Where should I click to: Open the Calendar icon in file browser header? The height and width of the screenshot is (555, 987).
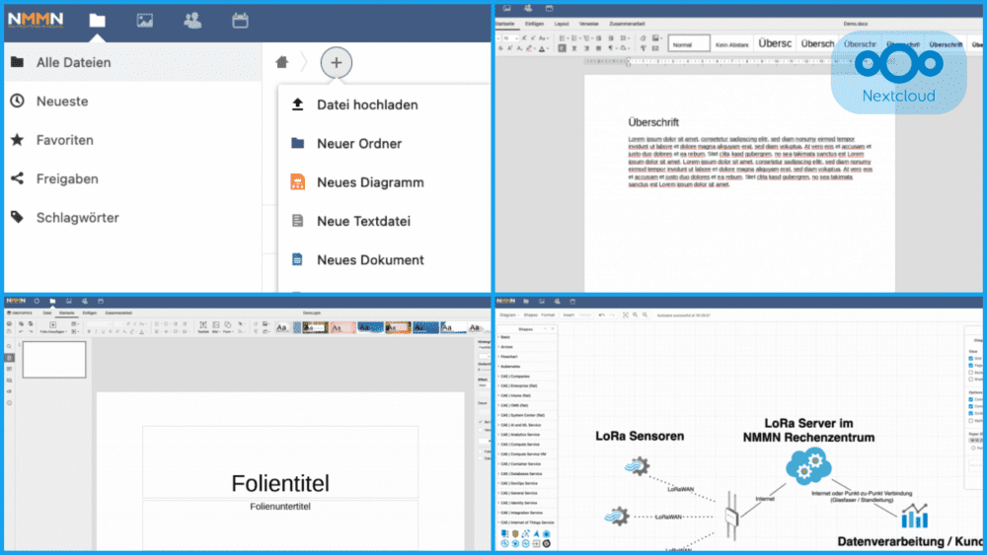pyautogui.click(x=240, y=20)
